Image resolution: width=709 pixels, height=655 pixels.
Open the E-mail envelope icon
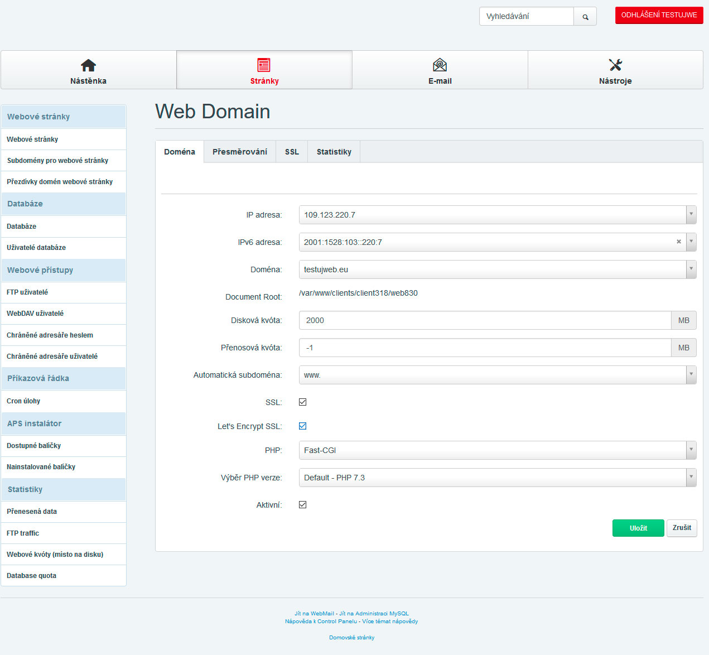[440, 65]
